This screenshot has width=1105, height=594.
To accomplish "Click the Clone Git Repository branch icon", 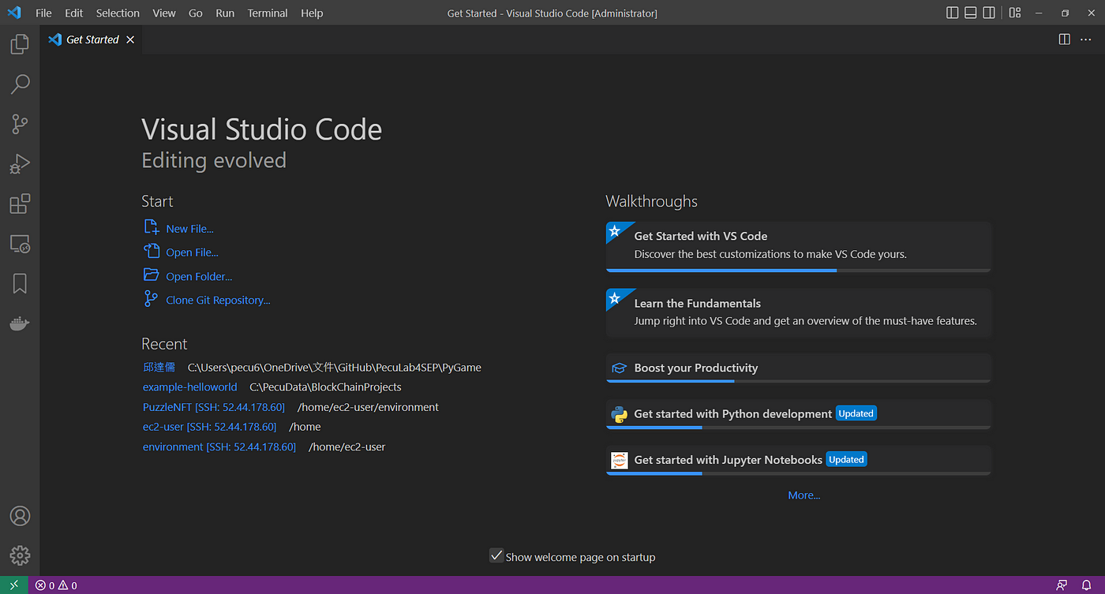I will (x=152, y=298).
